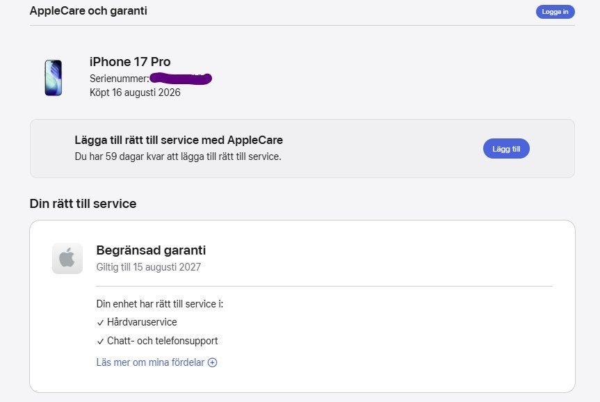Click the checkmark beside Chatt- och telefonsupport

(x=100, y=341)
